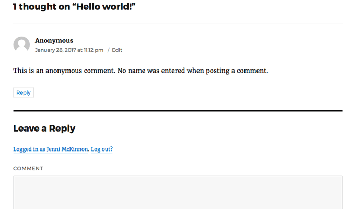Click the COMMENT field label
The height and width of the screenshot is (209, 350).
(28, 169)
